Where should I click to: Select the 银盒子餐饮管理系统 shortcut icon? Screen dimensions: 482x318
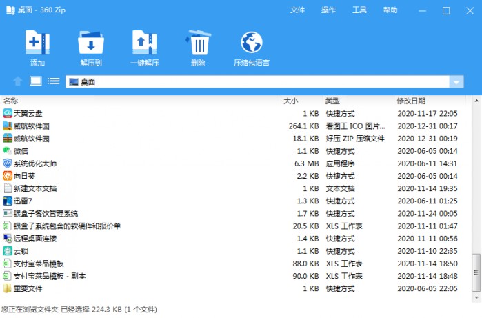(x=8, y=213)
